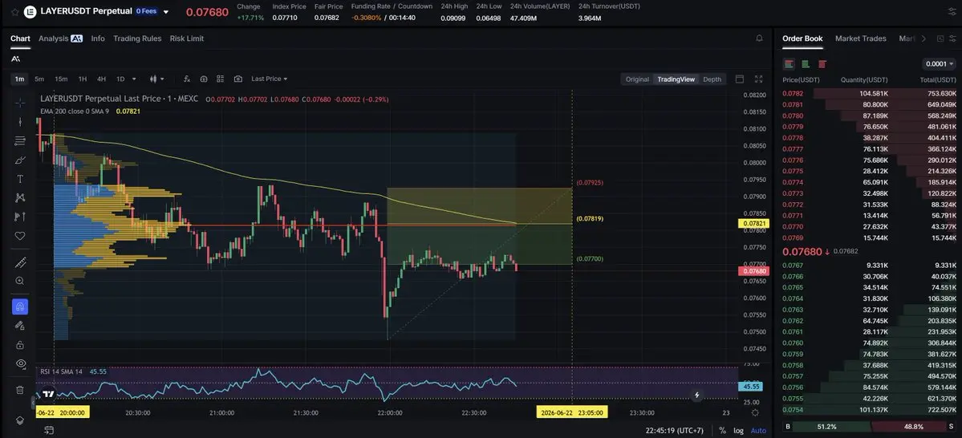The height and width of the screenshot is (438, 962).
Task: Show only bids in order book
Action: coord(806,64)
